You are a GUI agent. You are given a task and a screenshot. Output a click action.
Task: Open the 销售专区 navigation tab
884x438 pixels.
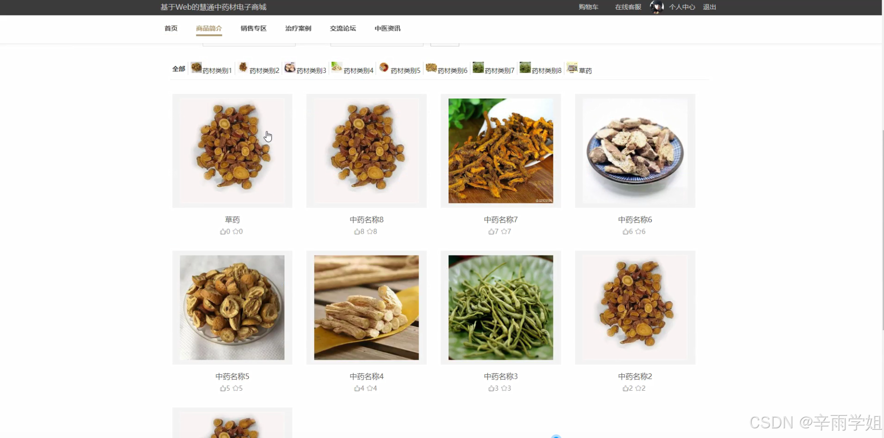pos(253,28)
